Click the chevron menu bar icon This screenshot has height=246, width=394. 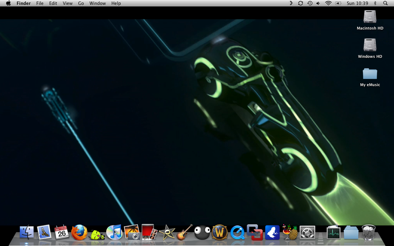pyautogui.click(x=291, y=3)
